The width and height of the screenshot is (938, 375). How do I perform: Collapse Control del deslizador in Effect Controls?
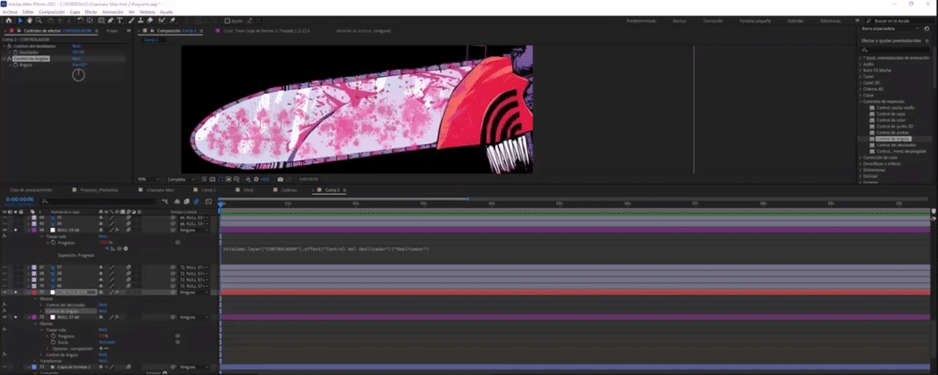(x=5, y=46)
